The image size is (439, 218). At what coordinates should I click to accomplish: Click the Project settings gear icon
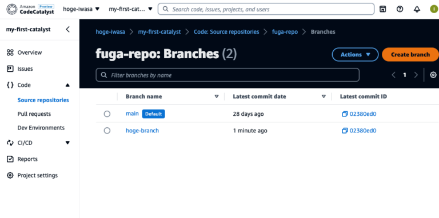(x=10, y=175)
